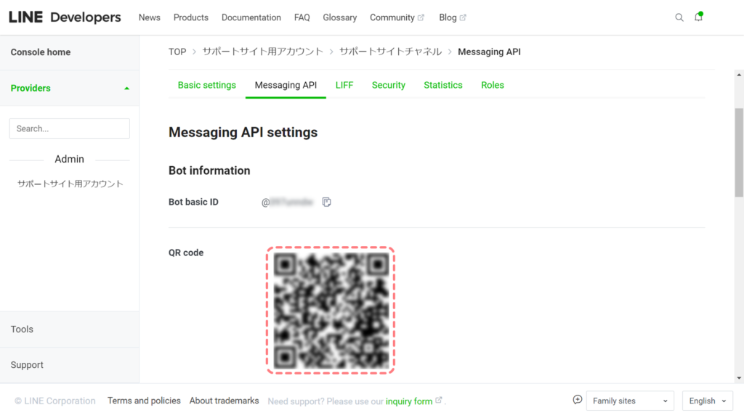Open the Products menu item
This screenshot has width=744, height=418.
click(x=191, y=17)
